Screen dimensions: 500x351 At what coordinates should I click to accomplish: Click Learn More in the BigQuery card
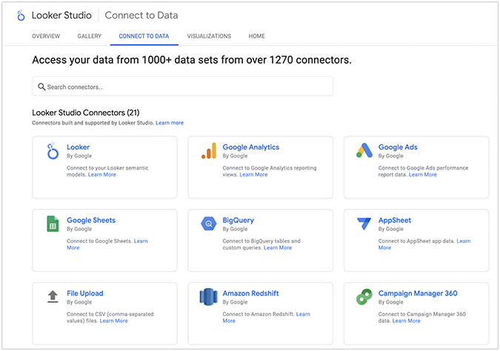[278, 247]
